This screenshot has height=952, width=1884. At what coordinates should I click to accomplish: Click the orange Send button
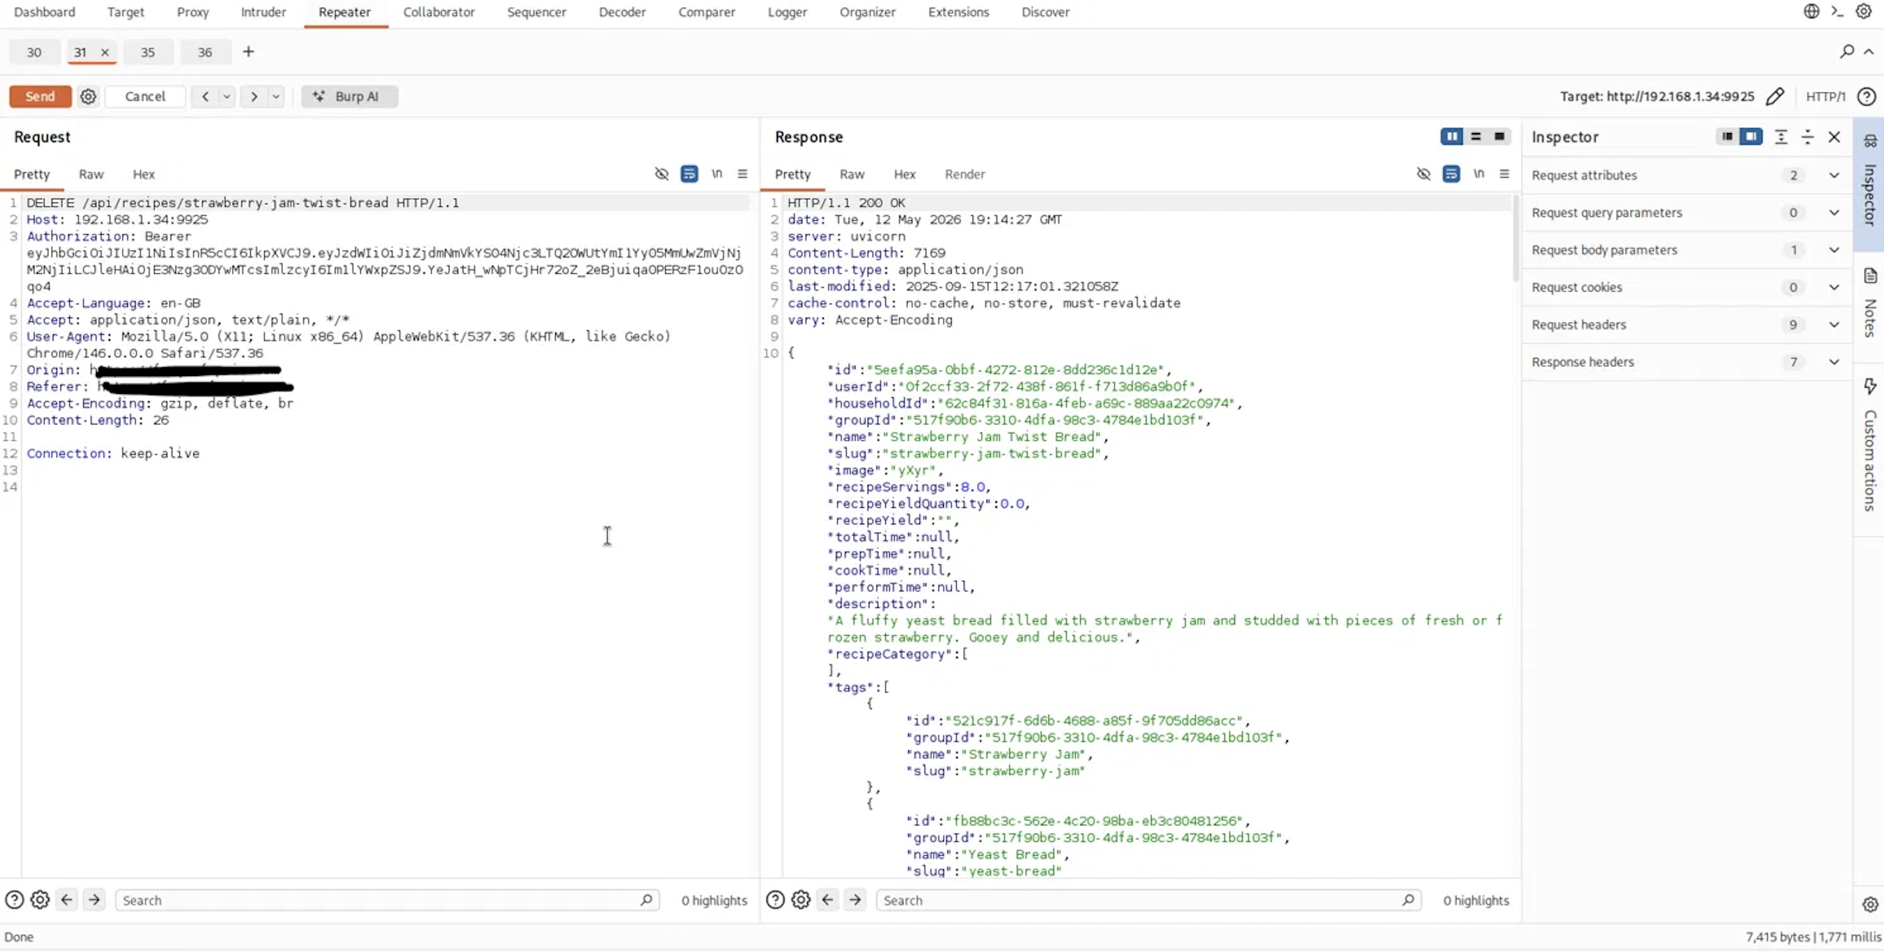[40, 97]
